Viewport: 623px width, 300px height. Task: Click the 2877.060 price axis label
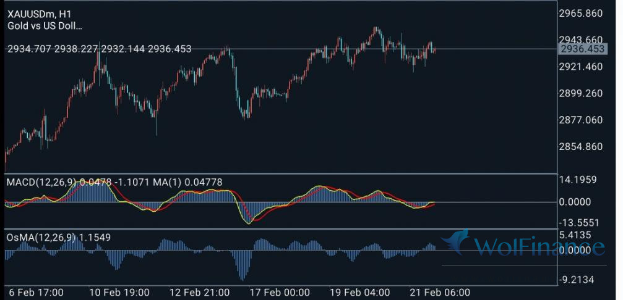click(x=580, y=120)
